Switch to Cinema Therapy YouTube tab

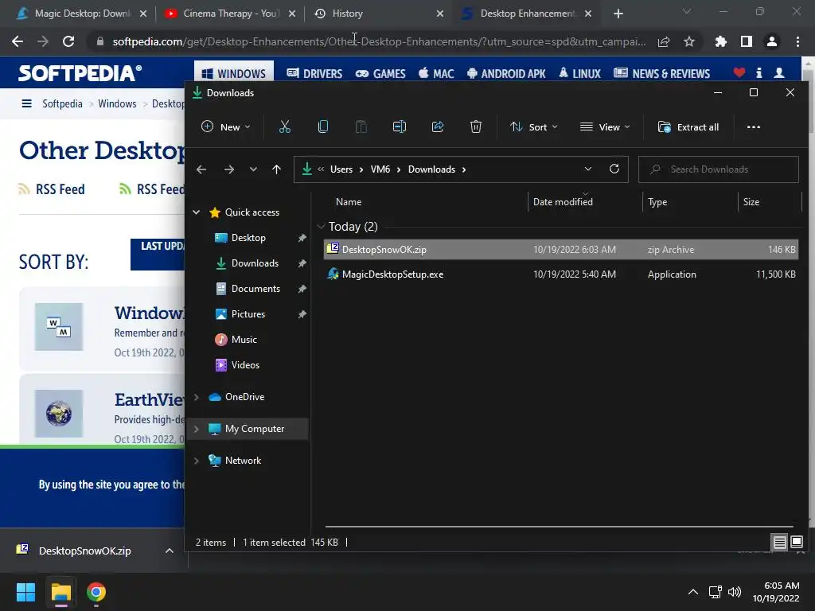click(231, 14)
